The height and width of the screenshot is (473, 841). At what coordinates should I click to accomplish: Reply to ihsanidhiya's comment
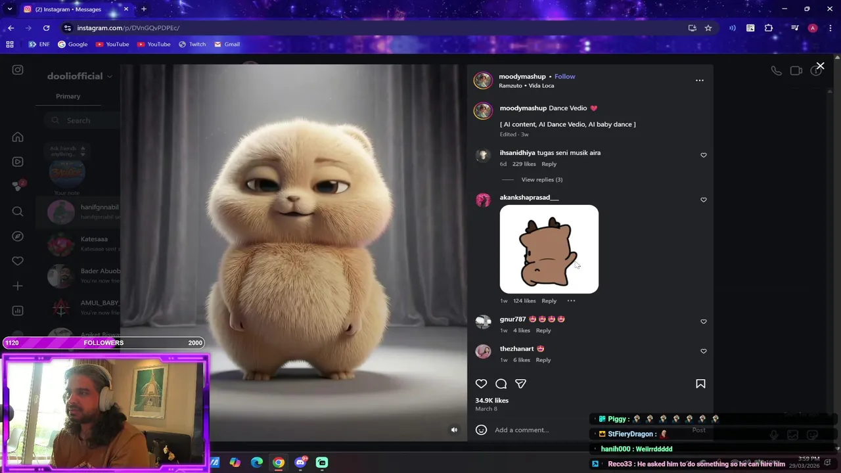549,164
